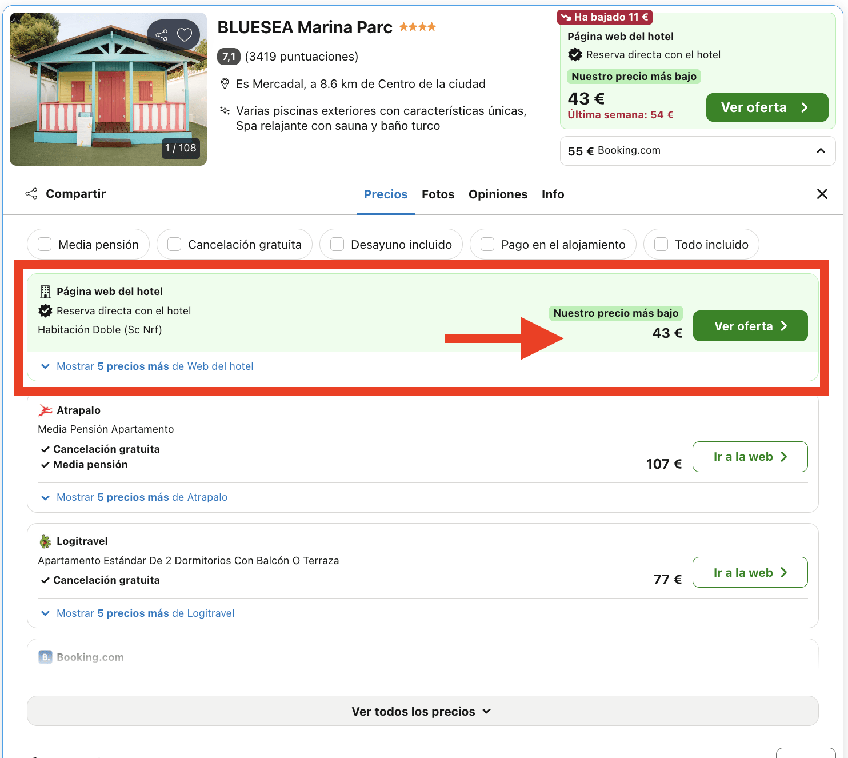Expand Ver todos los precios
The height and width of the screenshot is (758, 848).
tap(422, 711)
